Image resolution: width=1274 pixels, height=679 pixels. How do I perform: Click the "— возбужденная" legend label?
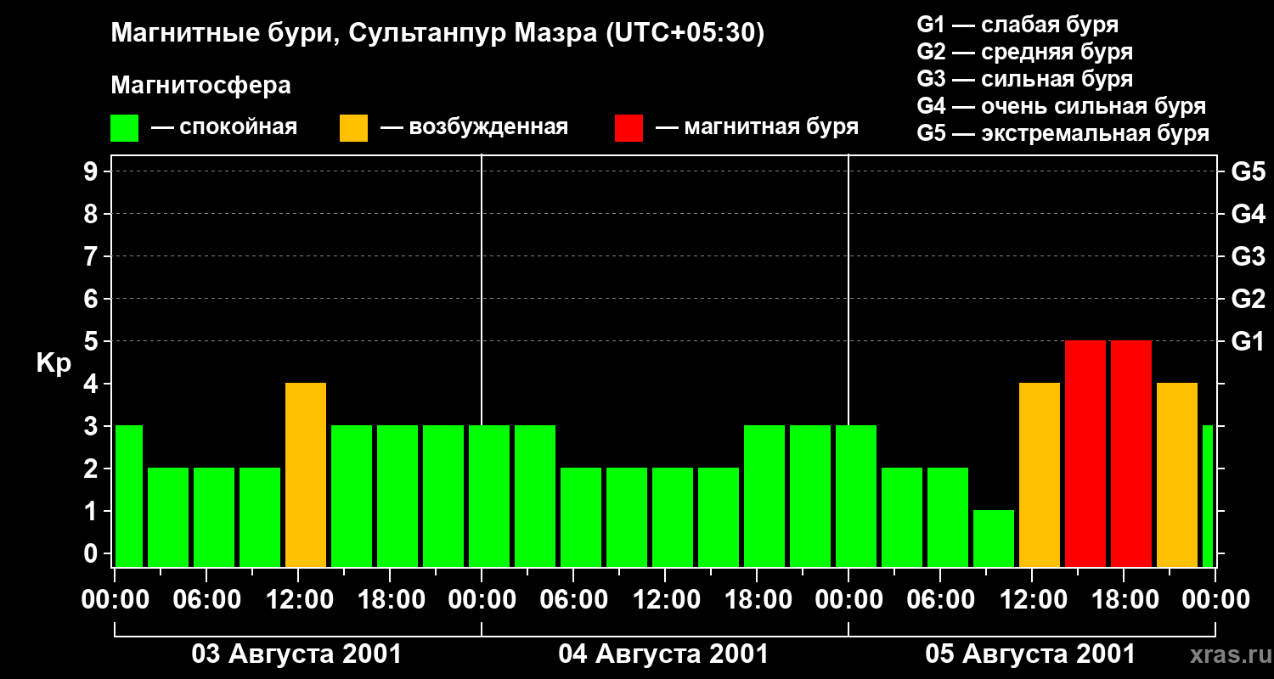coord(474,127)
